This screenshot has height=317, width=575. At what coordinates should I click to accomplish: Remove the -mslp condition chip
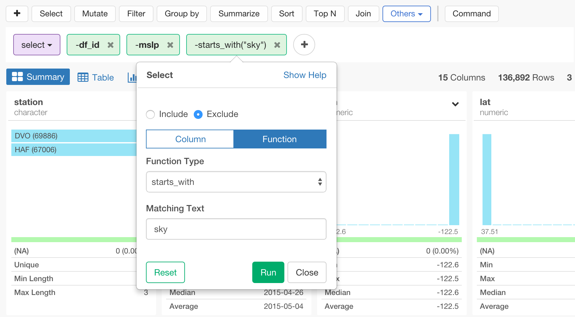click(x=170, y=45)
